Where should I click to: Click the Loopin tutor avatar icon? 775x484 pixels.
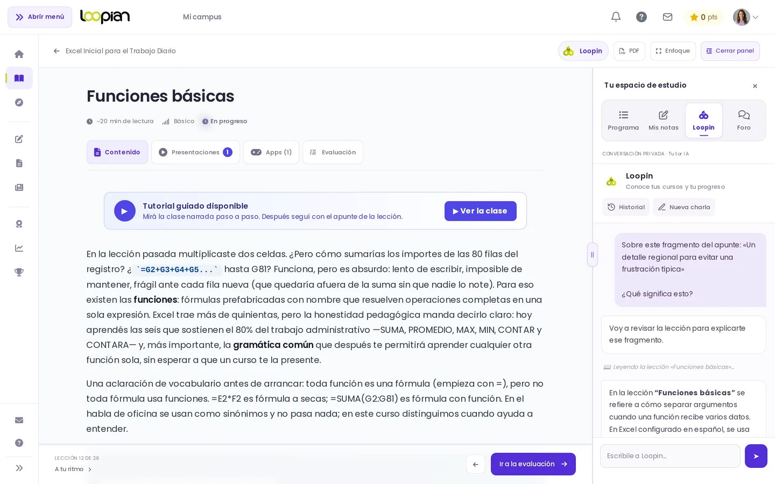click(611, 182)
